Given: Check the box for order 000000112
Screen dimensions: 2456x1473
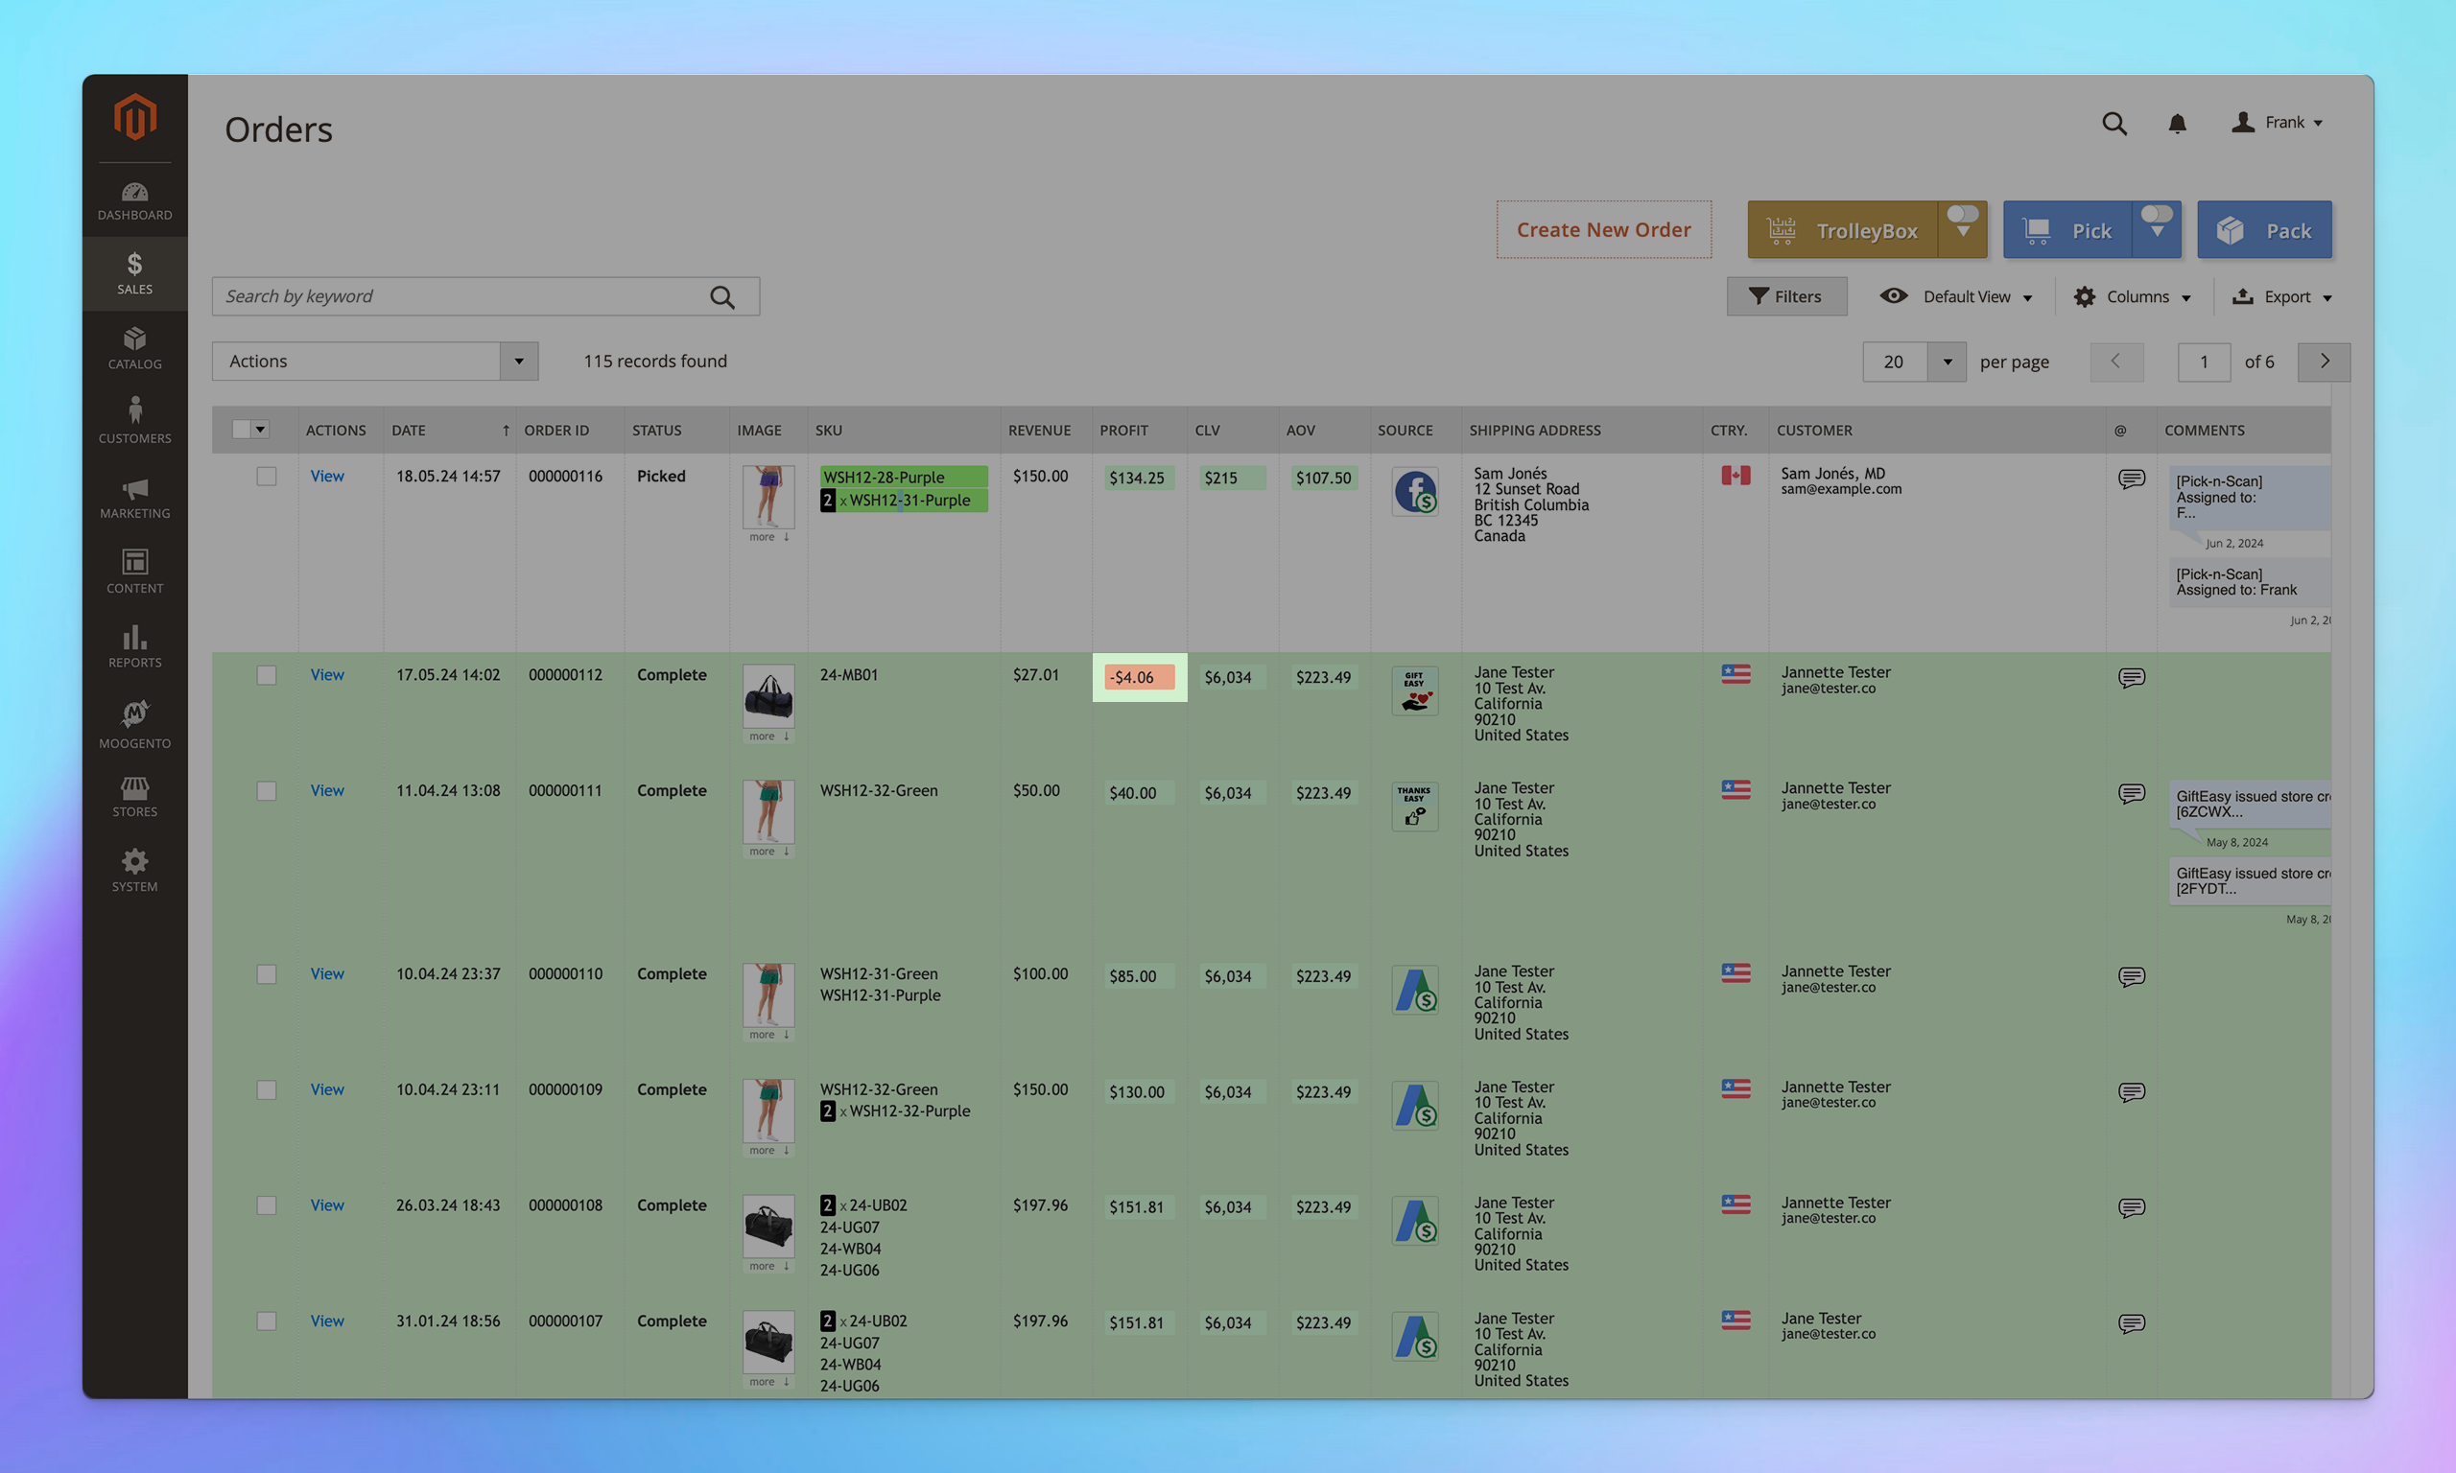Looking at the screenshot, I should [266, 675].
